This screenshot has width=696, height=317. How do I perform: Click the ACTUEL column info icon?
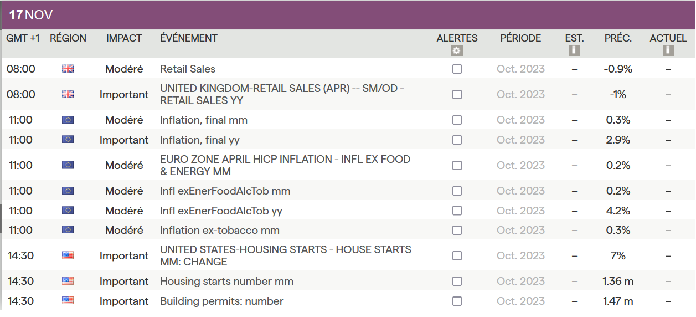[668, 50]
